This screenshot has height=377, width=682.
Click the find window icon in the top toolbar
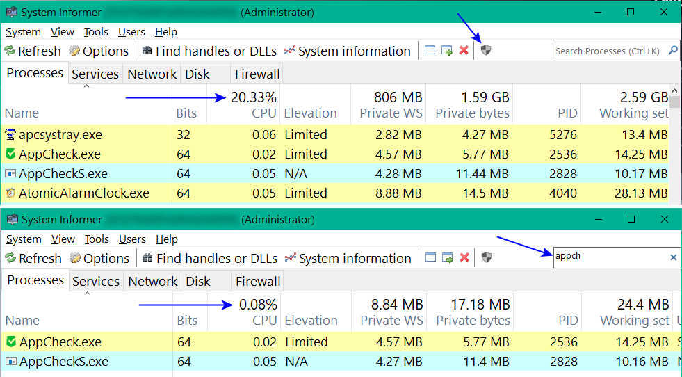pyautogui.click(x=430, y=50)
